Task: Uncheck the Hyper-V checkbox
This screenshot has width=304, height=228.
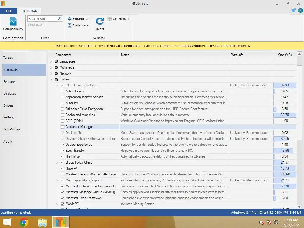Action: [x=62, y=168]
